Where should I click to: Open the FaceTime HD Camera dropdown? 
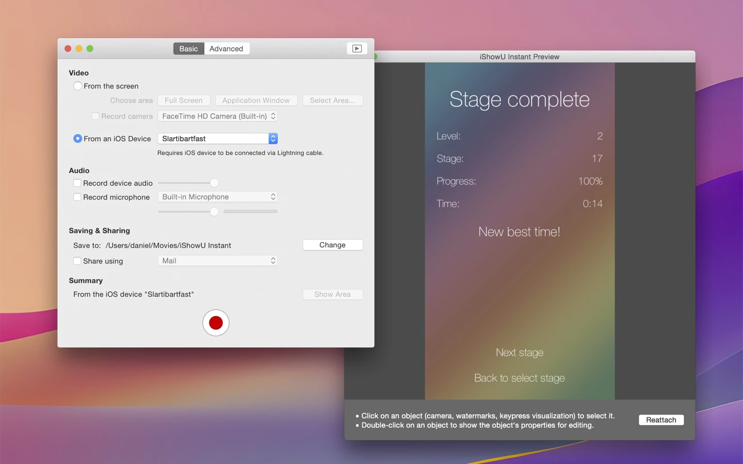click(x=217, y=116)
